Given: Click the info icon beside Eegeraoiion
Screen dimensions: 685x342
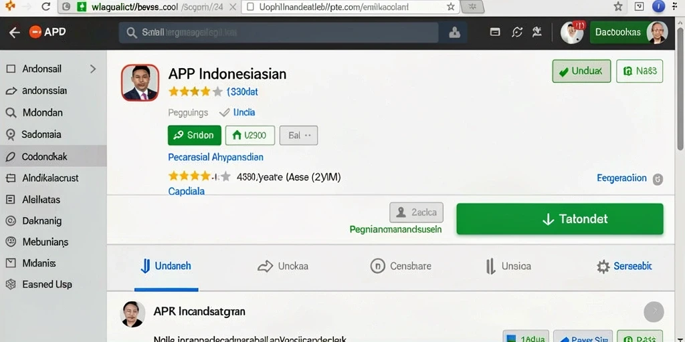Looking at the screenshot, I should 658,179.
